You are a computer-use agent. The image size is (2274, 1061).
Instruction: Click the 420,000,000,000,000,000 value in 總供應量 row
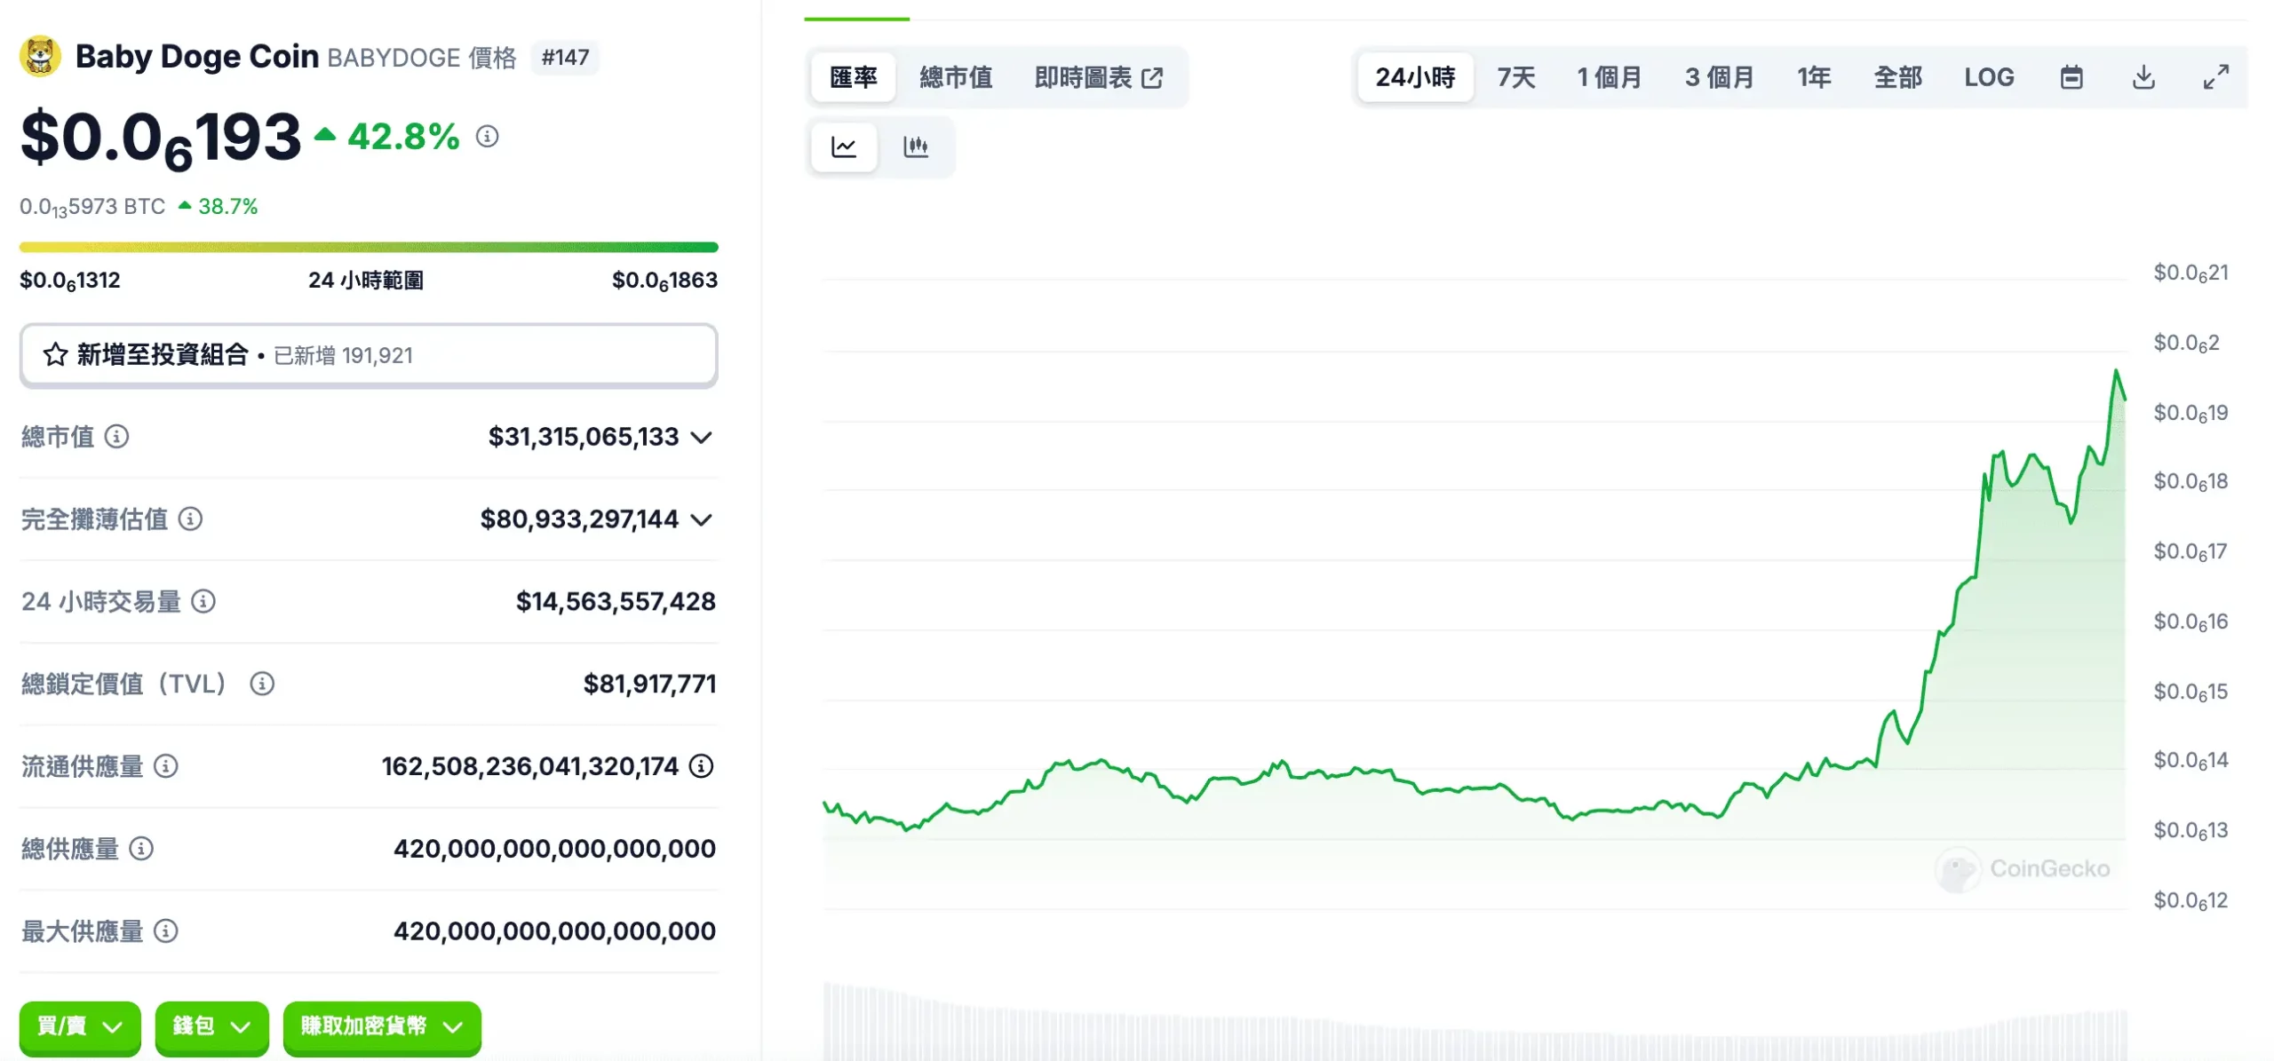[x=554, y=849]
